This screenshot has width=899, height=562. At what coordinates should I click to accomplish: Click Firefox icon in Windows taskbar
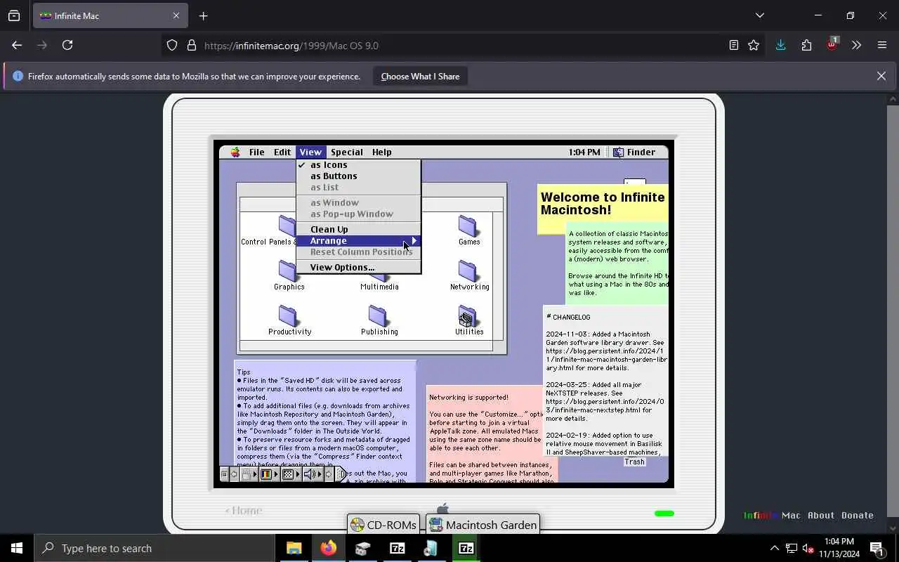coord(329,548)
